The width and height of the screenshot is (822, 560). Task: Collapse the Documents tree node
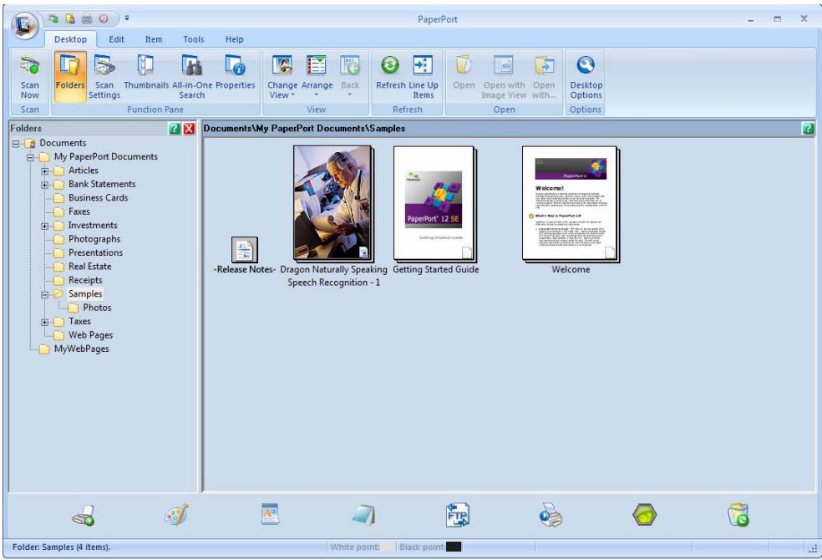16,144
